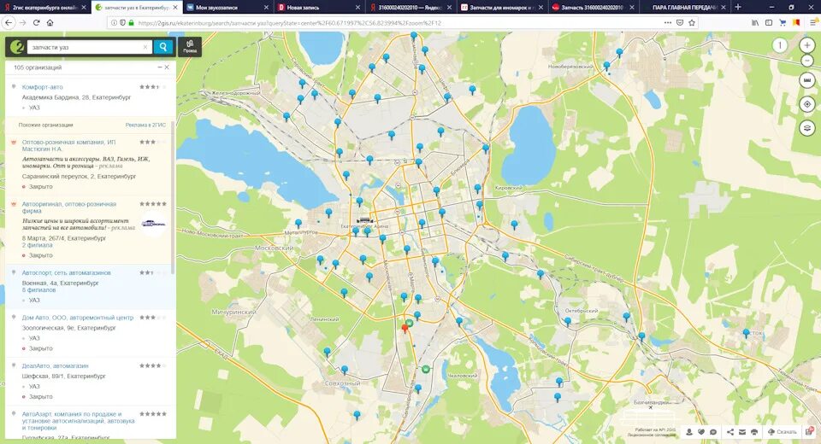Click the green marker near Чкаловский
Screen dimensions: 821x444
tap(426, 369)
